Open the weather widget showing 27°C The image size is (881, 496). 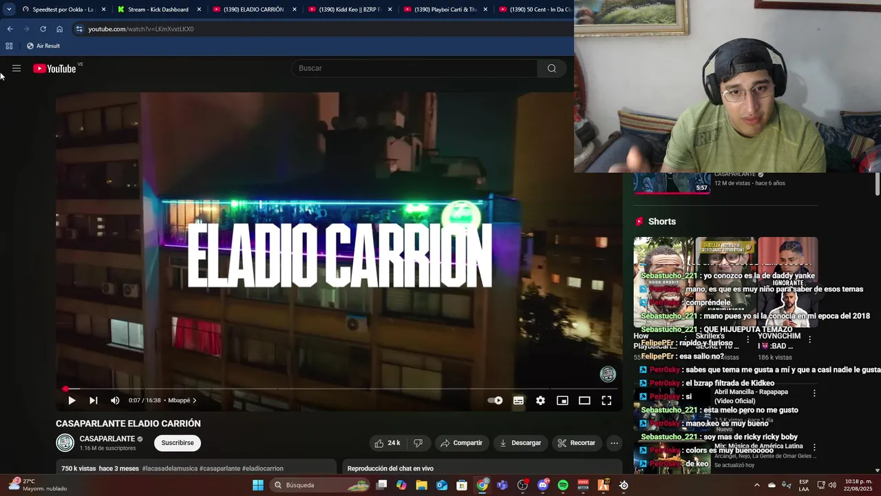[x=38, y=485]
